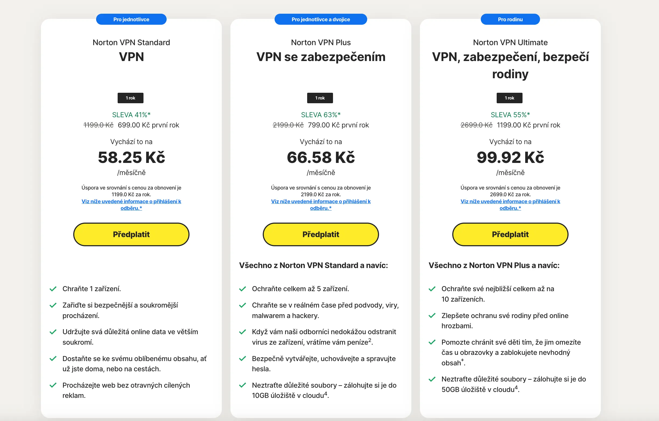659x421 pixels.
Task: Click checkmark next to Ochraňte celkem až 5 zařízení
Action: 243,289
